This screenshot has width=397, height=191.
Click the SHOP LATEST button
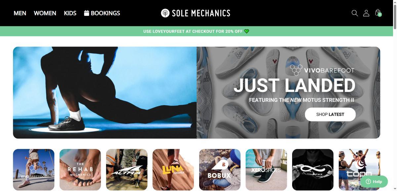(x=330, y=114)
